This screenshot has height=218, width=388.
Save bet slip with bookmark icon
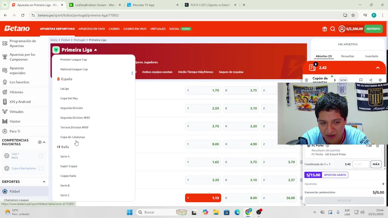coord(361,80)
